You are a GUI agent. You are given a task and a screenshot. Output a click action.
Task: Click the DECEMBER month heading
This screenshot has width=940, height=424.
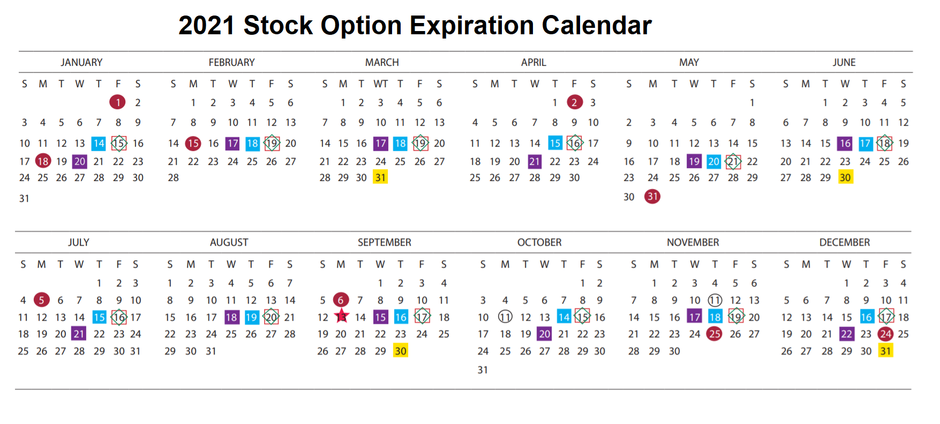tap(845, 243)
